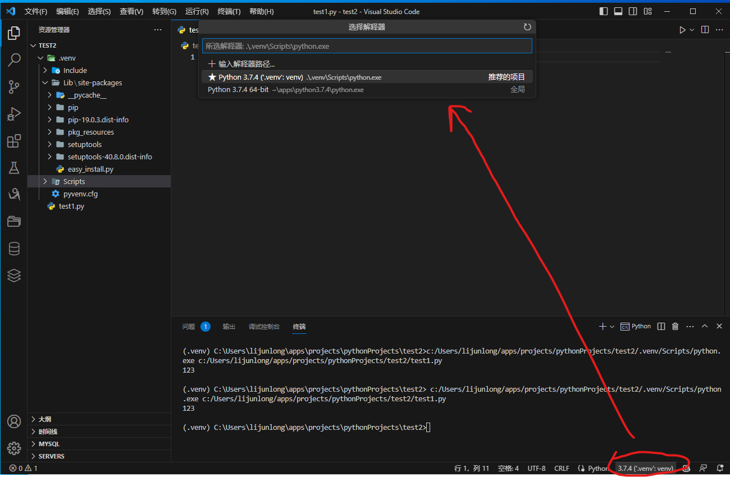
Task: Open the 文件(F) menu
Action: pos(36,11)
